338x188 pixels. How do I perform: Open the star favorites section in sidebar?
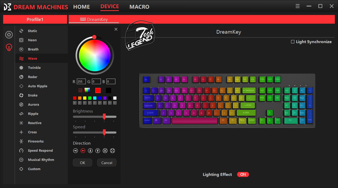tap(9, 34)
